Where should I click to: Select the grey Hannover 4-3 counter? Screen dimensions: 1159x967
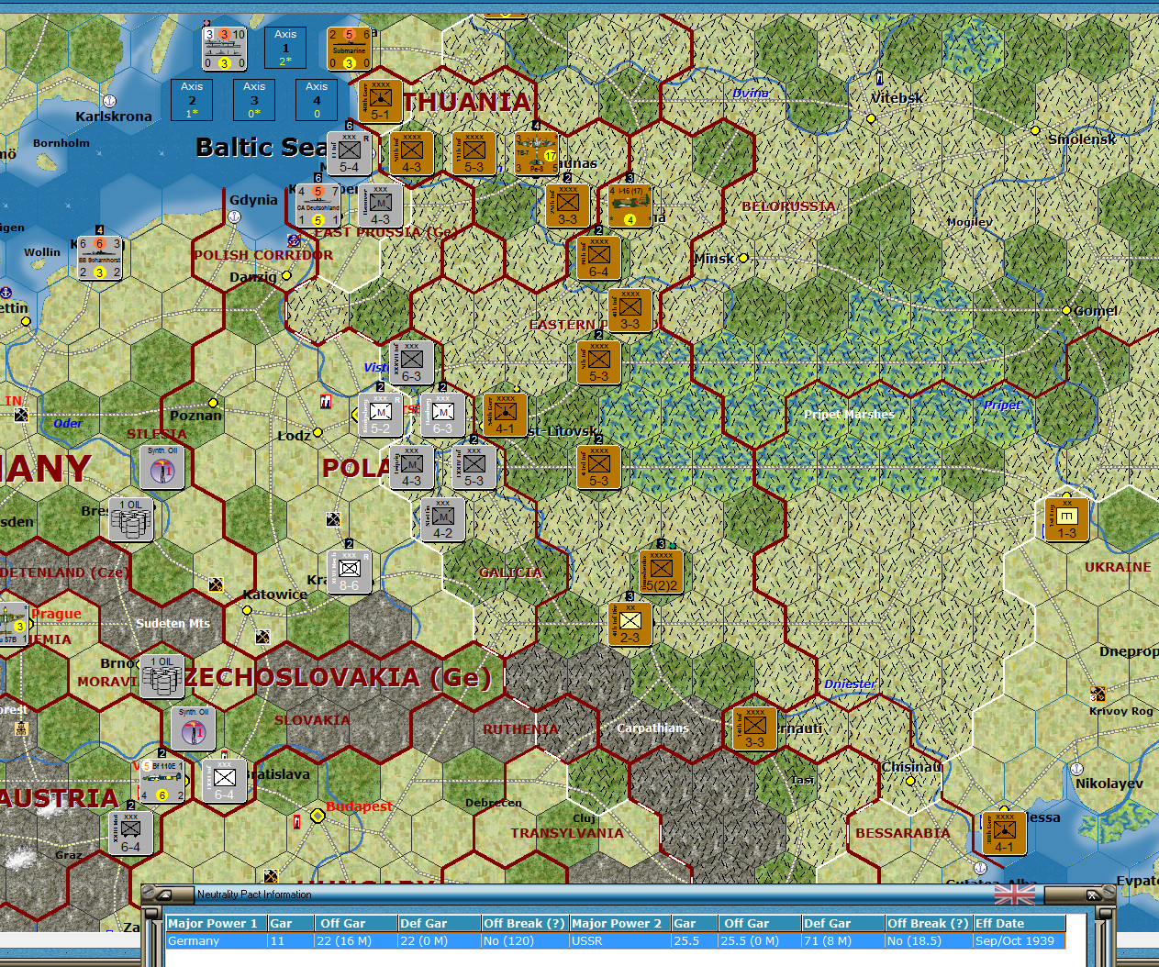pyautogui.click(x=380, y=206)
